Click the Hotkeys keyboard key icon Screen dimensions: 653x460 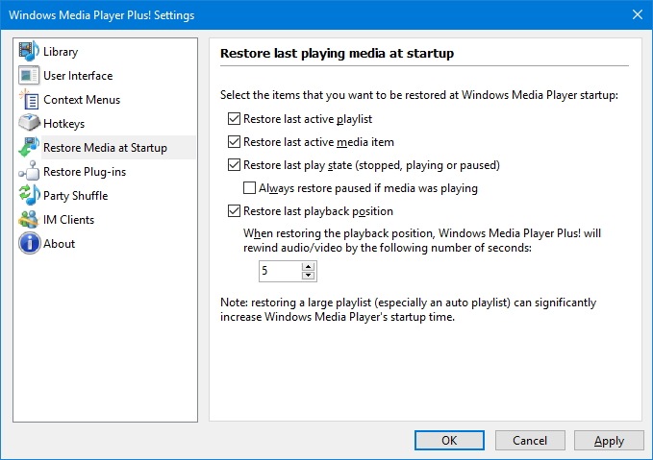pos(29,123)
